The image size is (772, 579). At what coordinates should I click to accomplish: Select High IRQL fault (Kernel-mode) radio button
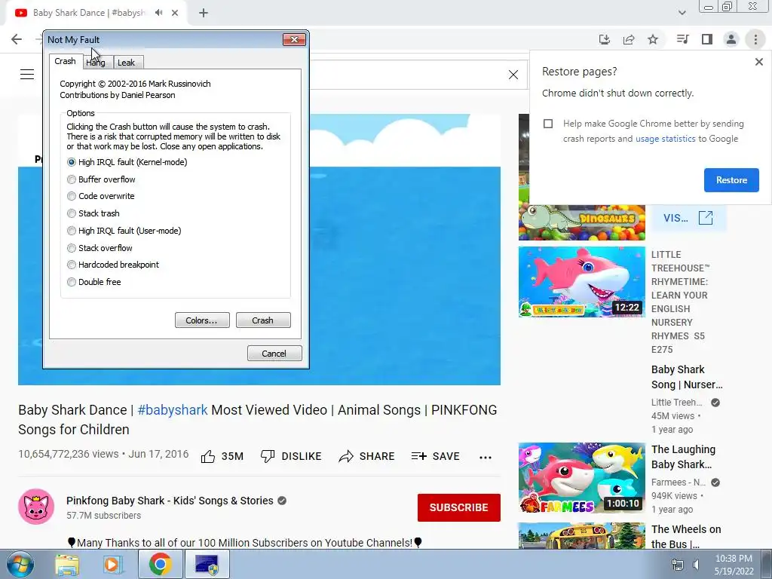point(72,162)
